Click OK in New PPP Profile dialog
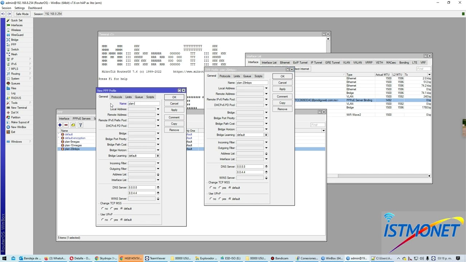Viewport: 466px width, 262px height. 174,97
